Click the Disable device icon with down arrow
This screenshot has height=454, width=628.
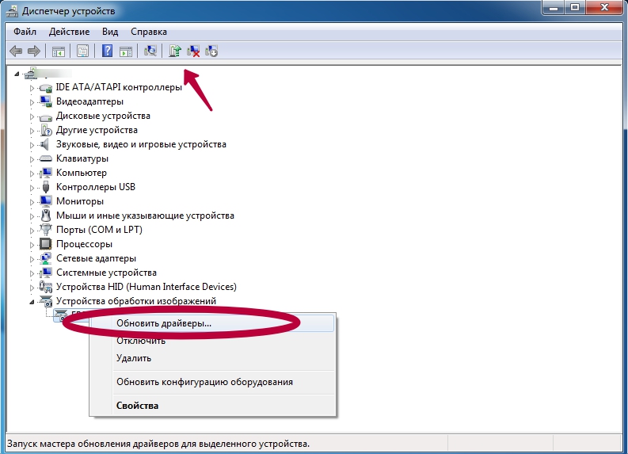(211, 52)
